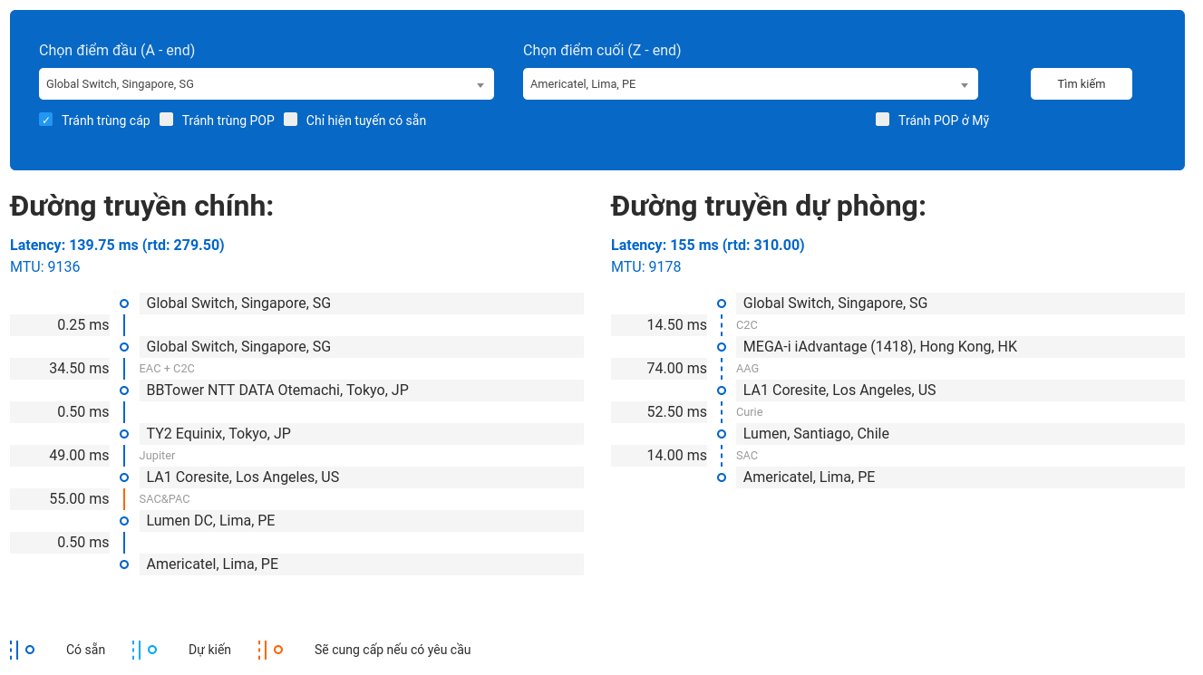This screenshot has width=1203, height=675.
Task: Uncheck the Tránh trùng cáp checkbox
Action: [46, 120]
